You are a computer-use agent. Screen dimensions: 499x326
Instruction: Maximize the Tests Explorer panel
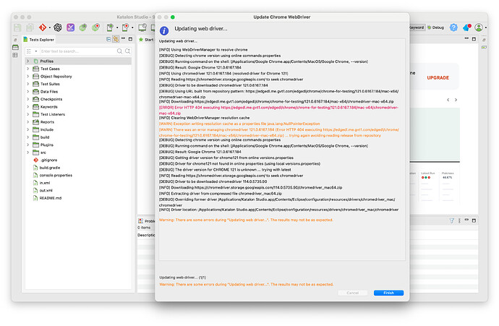(130, 39)
